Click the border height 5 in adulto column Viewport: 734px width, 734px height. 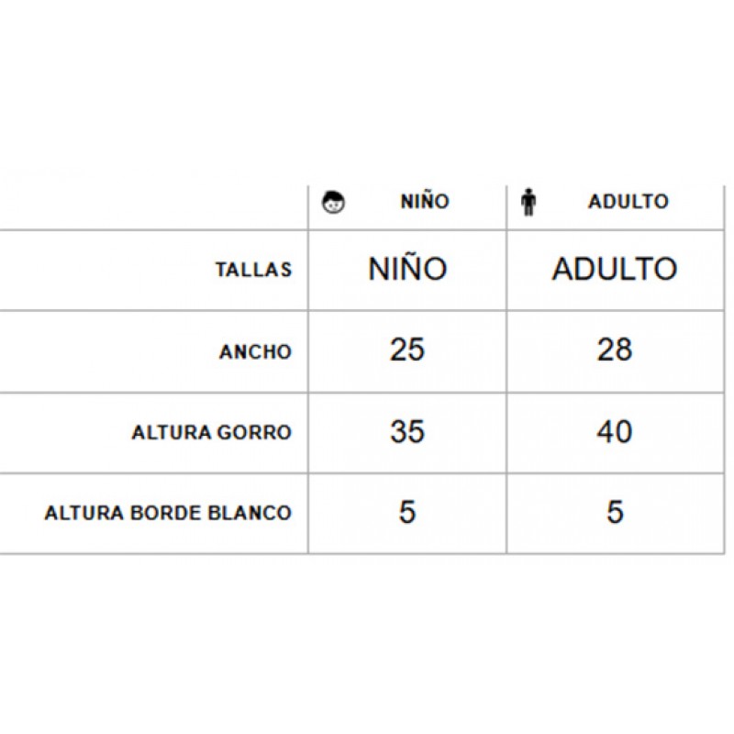coord(615,512)
